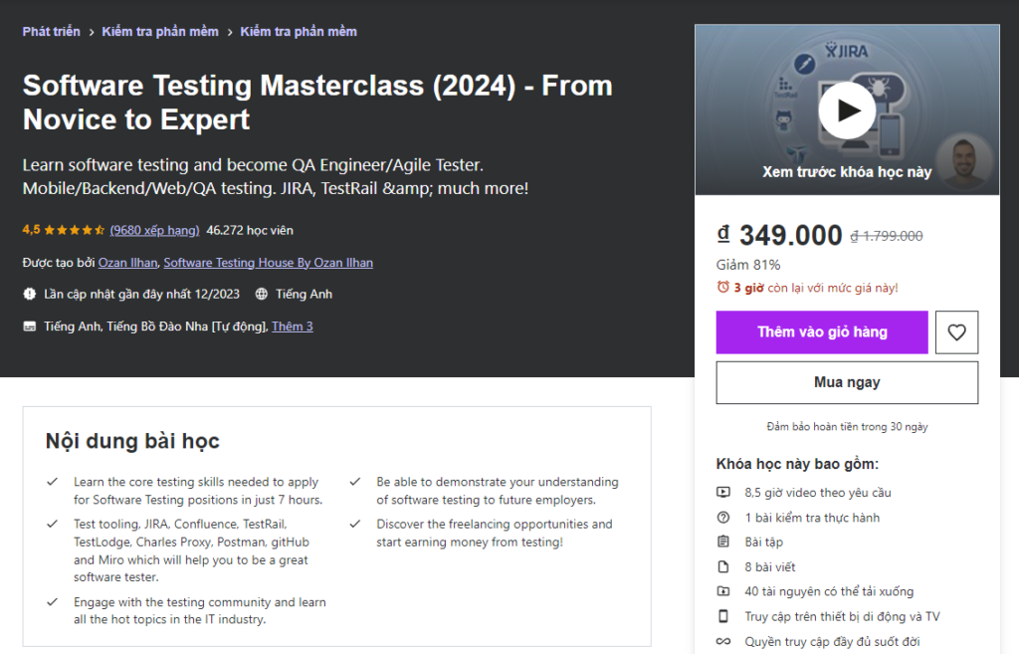Click Thêm vào giỏ hàng button

coord(822,332)
